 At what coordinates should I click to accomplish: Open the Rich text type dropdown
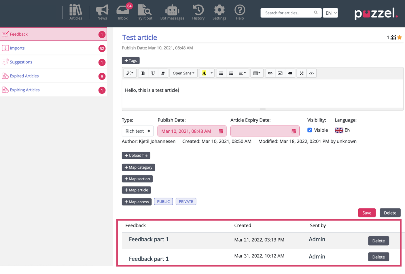coord(137,131)
